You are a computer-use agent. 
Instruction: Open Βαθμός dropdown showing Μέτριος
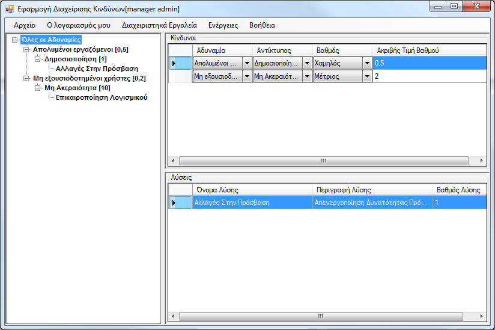point(367,76)
